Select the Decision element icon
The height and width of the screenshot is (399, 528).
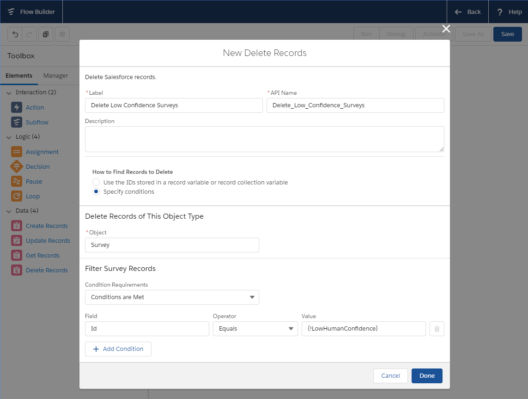(x=17, y=166)
